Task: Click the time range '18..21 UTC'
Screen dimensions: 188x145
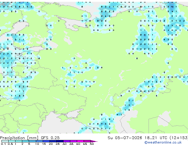Action: (x=156, y=138)
